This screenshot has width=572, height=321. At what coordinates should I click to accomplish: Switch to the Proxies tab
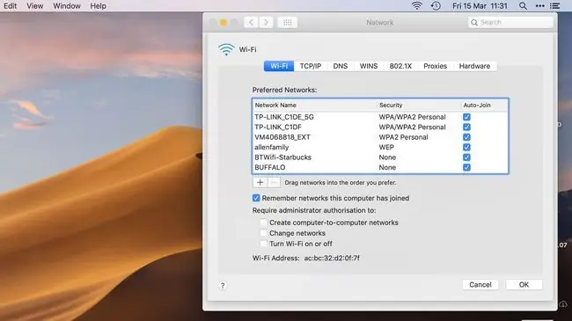coord(436,66)
